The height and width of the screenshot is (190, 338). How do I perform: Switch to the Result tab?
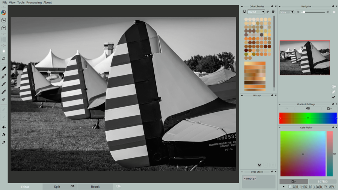click(95, 187)
